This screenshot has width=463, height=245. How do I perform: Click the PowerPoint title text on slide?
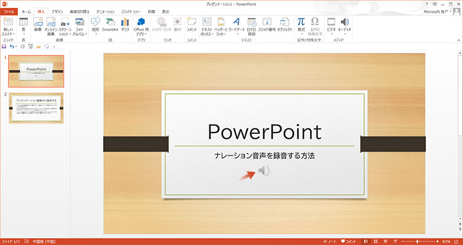coord(264,132)
